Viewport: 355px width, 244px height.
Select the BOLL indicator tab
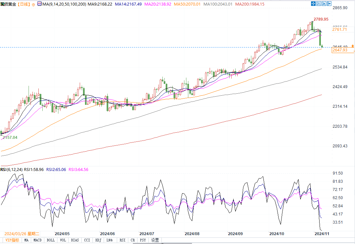click(51, 240)
